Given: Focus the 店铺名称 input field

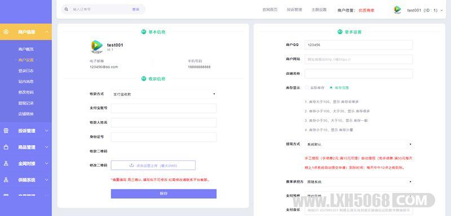Looking at the screenshot, I should 359,74.
